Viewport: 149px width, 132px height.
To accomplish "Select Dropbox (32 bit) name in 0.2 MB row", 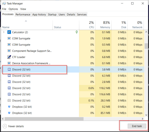I will [22, 107].
